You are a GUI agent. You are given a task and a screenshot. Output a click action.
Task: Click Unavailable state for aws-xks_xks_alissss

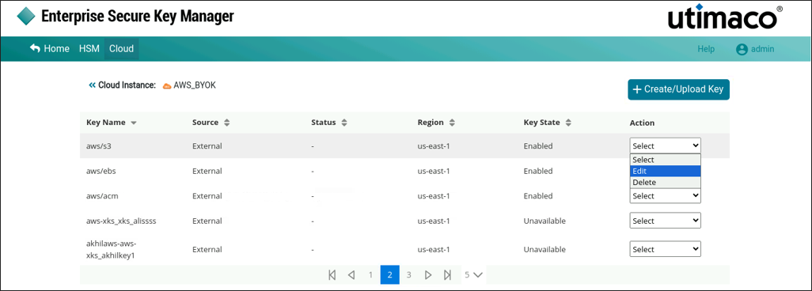pyautogui.click(x=544, y=221)
